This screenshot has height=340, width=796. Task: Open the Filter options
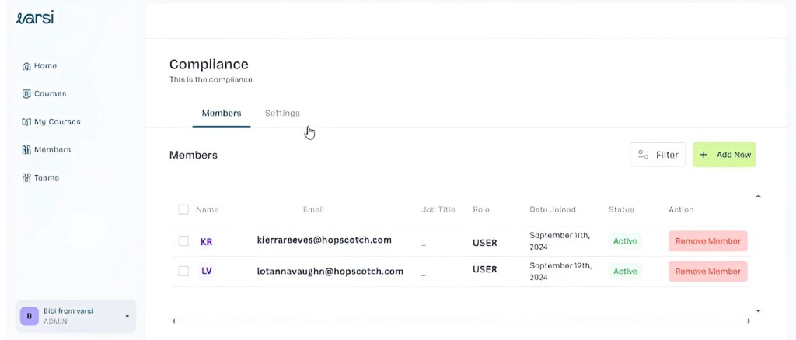point(658,155)
